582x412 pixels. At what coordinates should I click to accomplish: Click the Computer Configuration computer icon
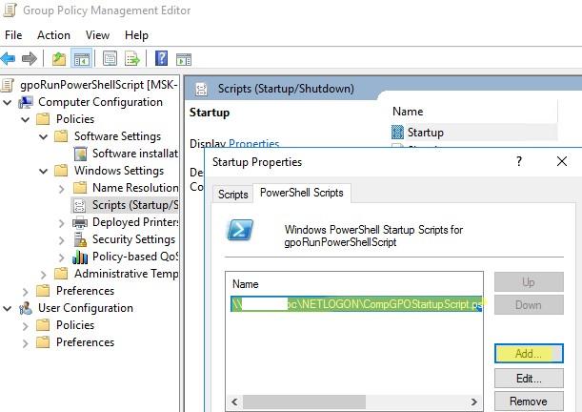pos(26,102)
